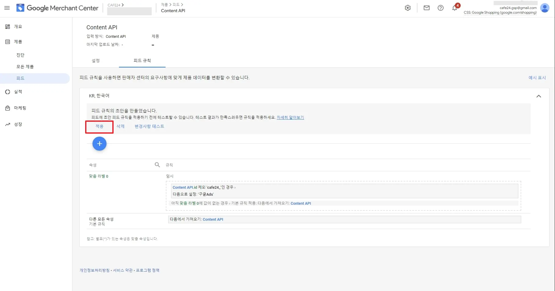Click the Google Merchant Center logo
This screenshot has height=291, width=555.
57,8
